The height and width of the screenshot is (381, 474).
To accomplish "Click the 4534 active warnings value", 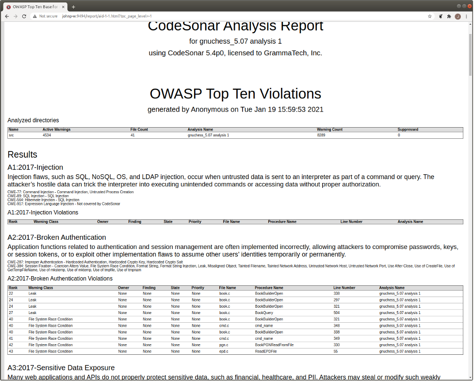I will (47, 135).
